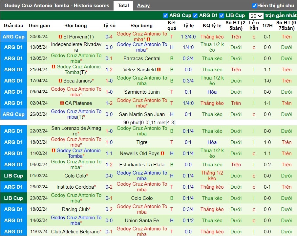Click the 1-1 score against Newell's Old Boys
The width and height of the screenshot is (297, 236).
pyautogui.click(x=109, y=153)
